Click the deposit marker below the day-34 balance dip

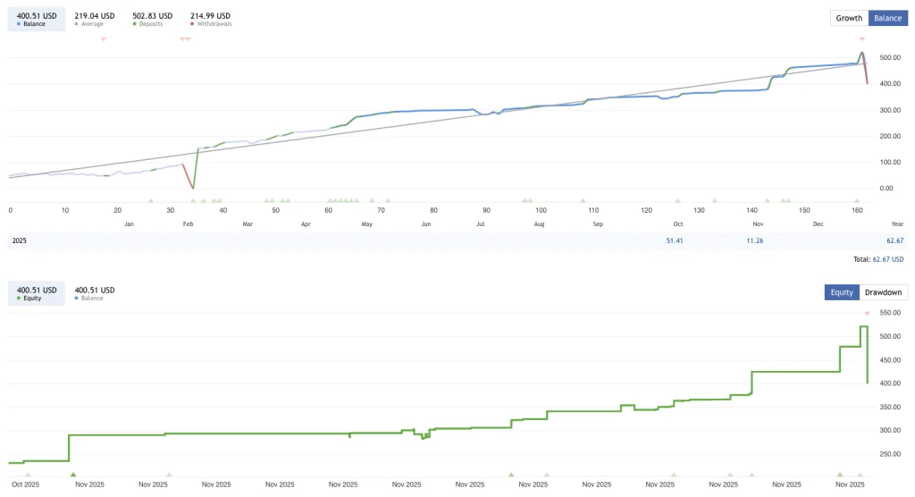click(193, 200)
